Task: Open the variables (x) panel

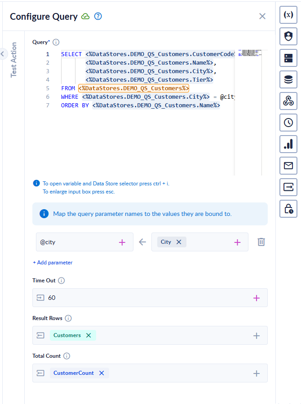Action: click(288, 15)
